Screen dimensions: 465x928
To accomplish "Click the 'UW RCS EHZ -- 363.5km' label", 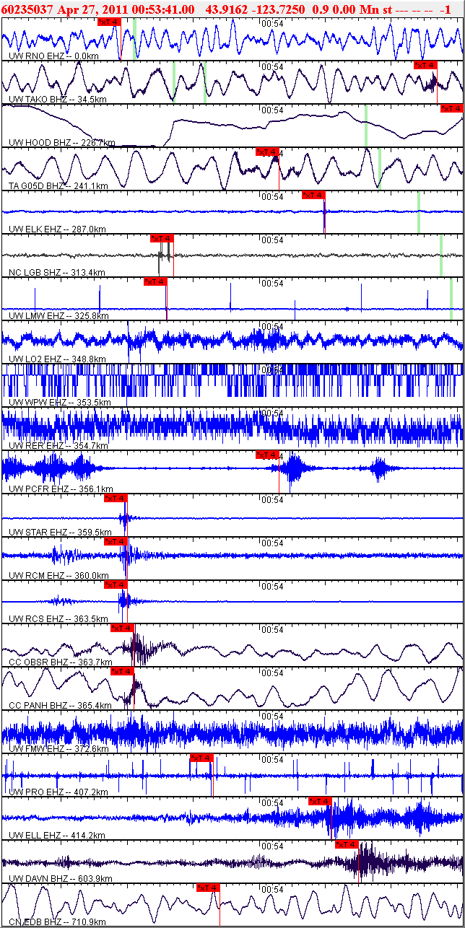I will 58,618.
